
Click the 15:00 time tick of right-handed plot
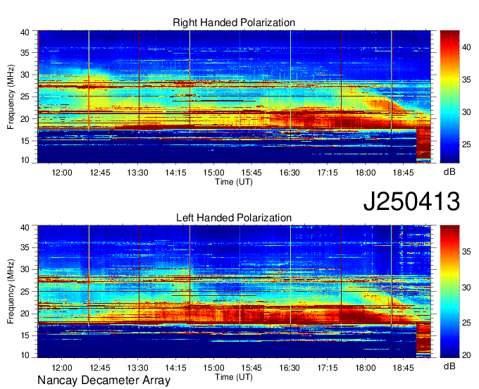pos(214,173)
